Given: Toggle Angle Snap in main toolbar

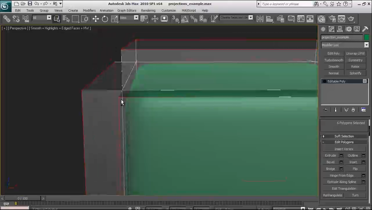Looking at the screenshot, I should pyautogui.click(x=184, y=19).
